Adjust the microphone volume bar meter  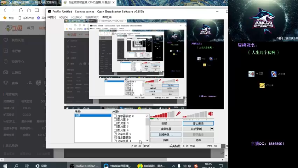162,114
